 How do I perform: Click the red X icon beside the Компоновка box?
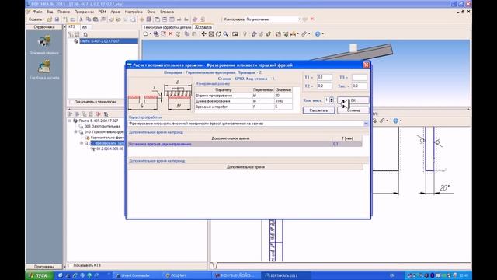click(312, 19)
